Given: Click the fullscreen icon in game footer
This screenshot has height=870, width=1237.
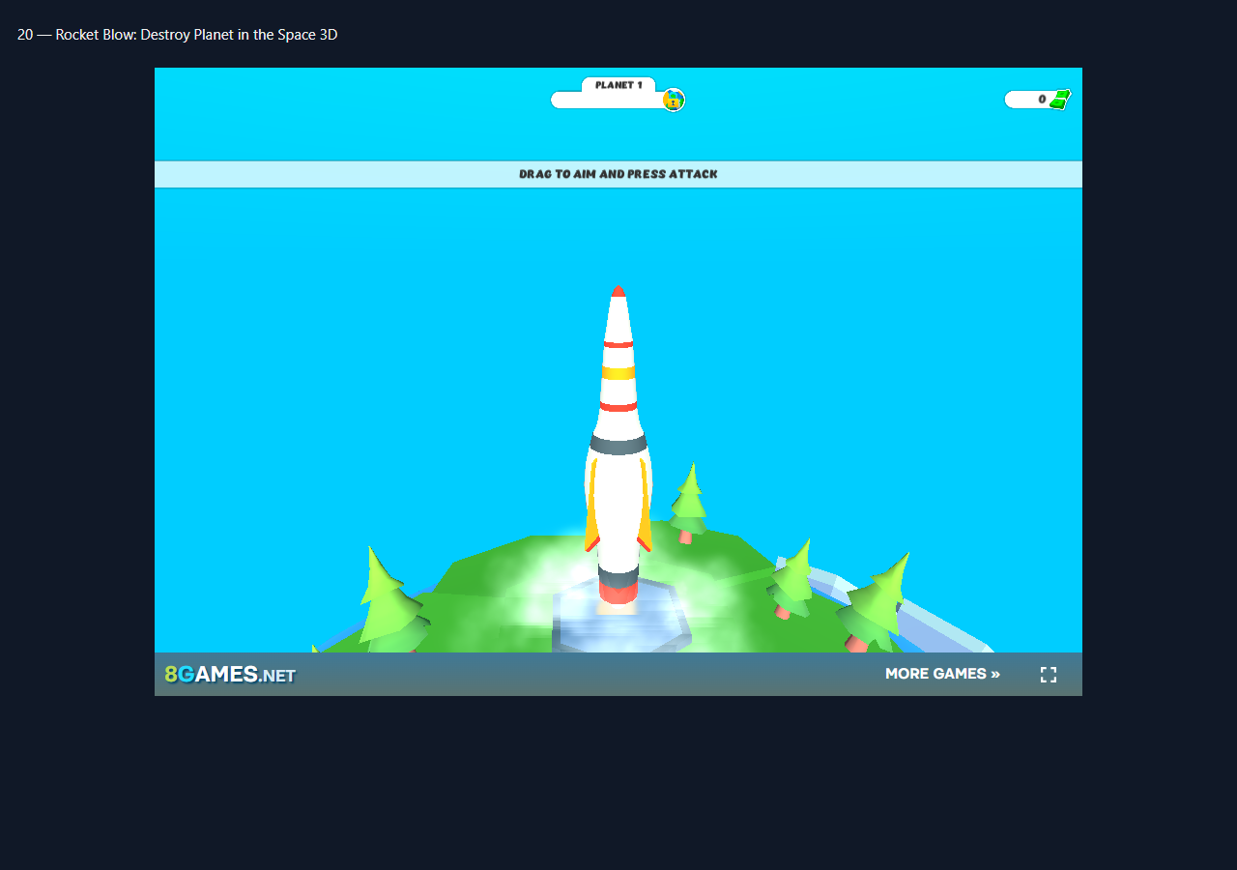Looking at the screenshot, I should click(x=1049, y=675).
